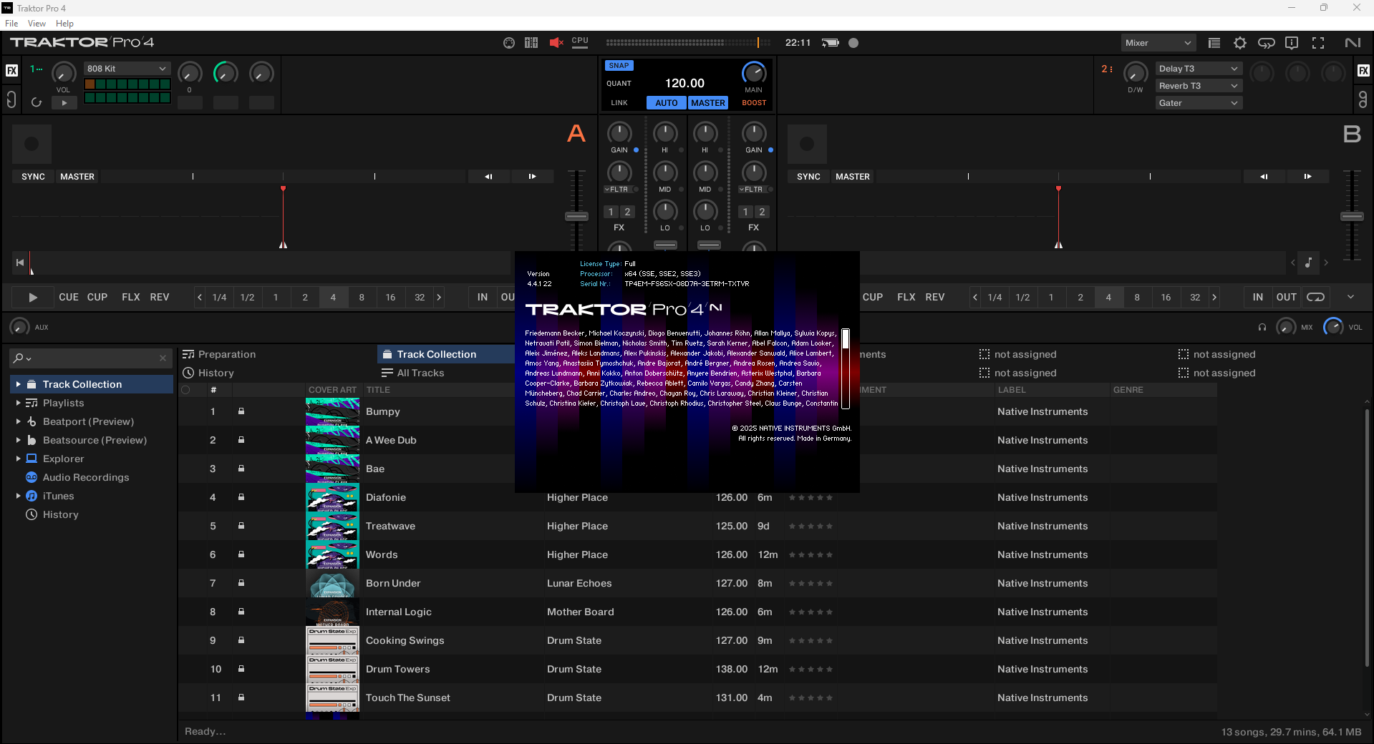
Task: Open the 808 Kit effect dropdown
Action: click(x=126, y=69)
